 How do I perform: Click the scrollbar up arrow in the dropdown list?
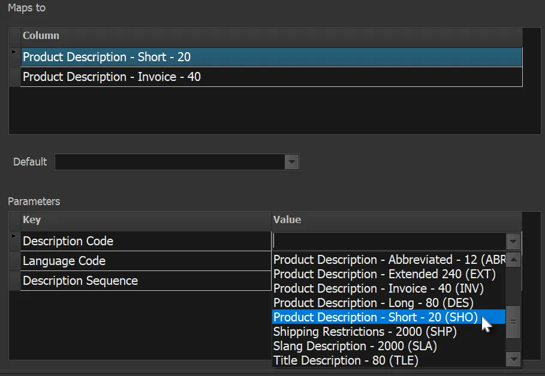pyautogui.click(x=513, y=260)
